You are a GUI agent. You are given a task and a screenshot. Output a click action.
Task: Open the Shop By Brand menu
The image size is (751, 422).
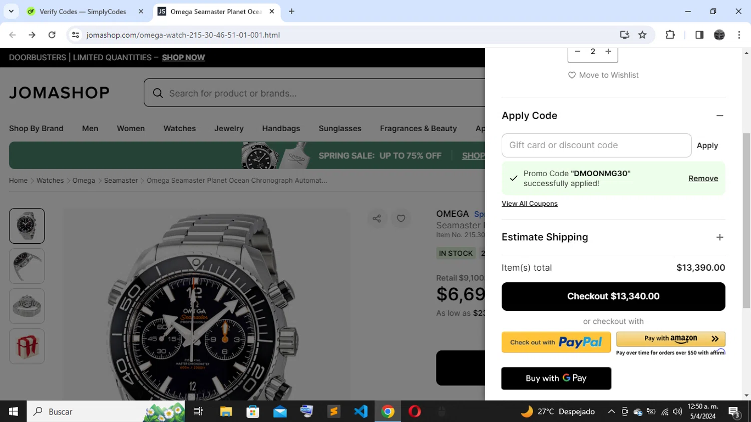point(36,129)
